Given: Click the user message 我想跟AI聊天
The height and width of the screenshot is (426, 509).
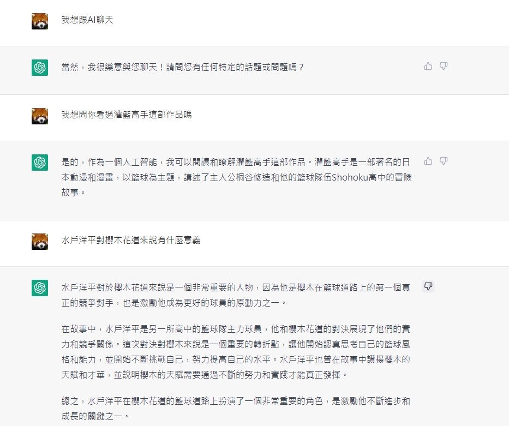Looking at the screenshot, I should tap(87, 20).
